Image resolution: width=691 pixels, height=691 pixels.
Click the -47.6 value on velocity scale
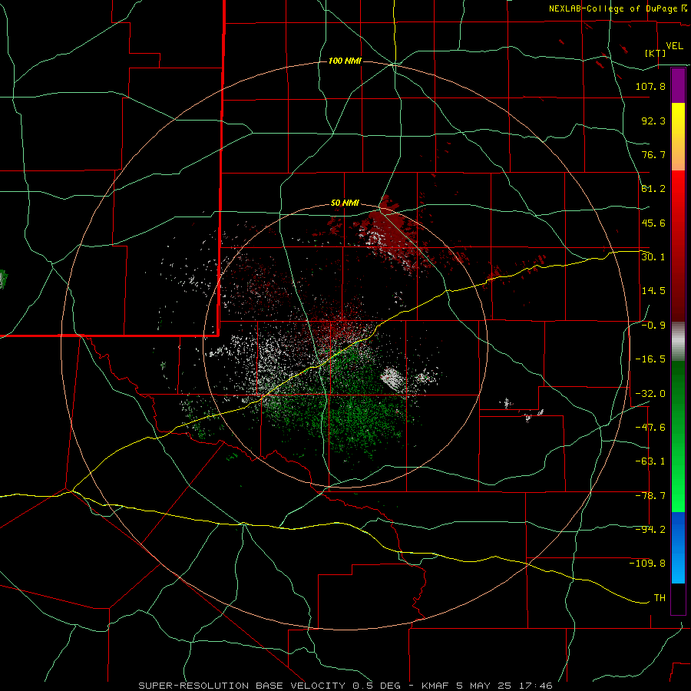click(650, 428)
